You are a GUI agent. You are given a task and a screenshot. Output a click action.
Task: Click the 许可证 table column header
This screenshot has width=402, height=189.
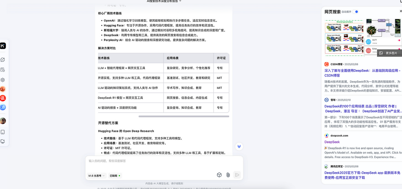click(x=221, y=58)
